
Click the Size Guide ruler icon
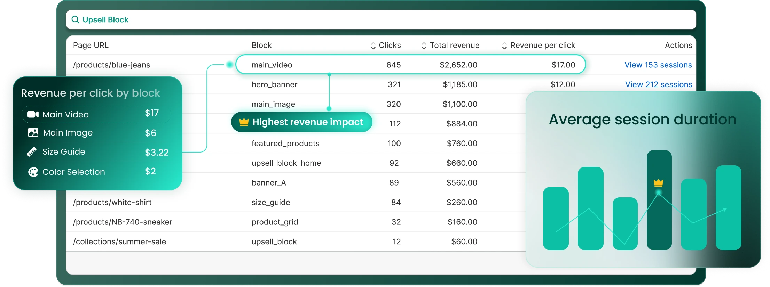click(32, 152)
